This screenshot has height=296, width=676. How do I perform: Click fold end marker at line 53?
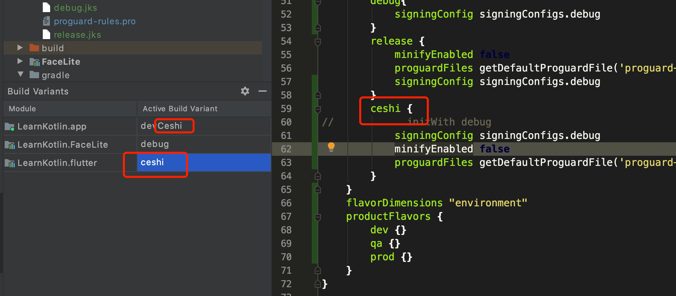[317, 28]
